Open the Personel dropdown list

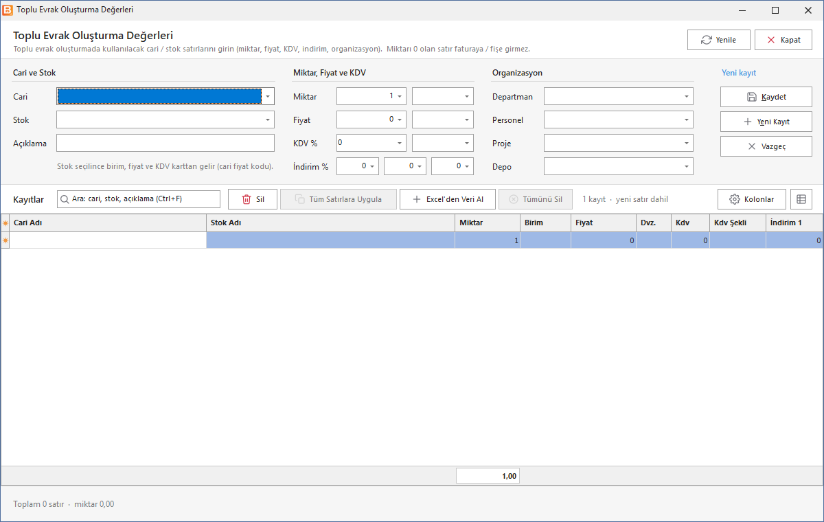(x=687, y=120)
